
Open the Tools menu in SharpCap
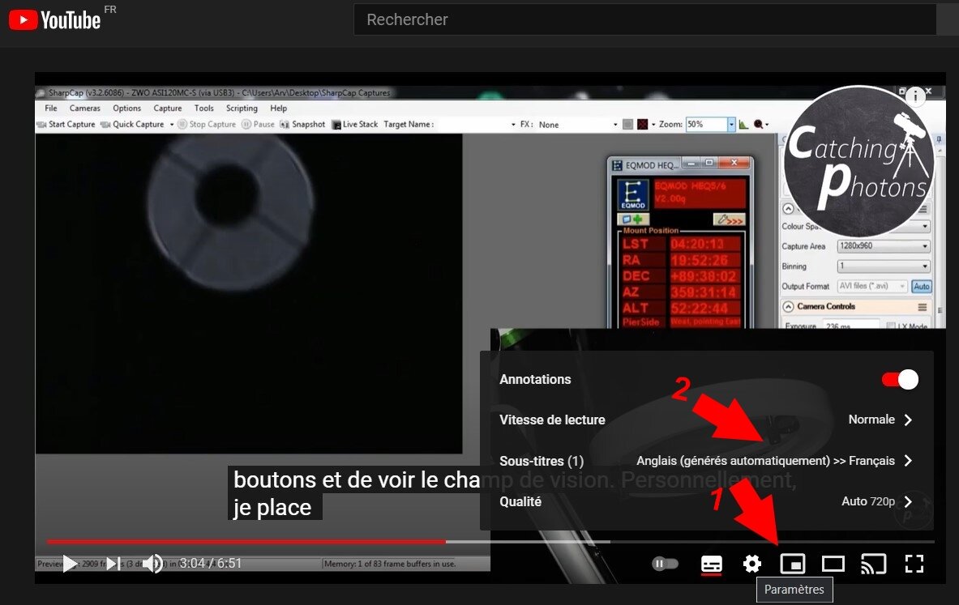coord(203,109)
